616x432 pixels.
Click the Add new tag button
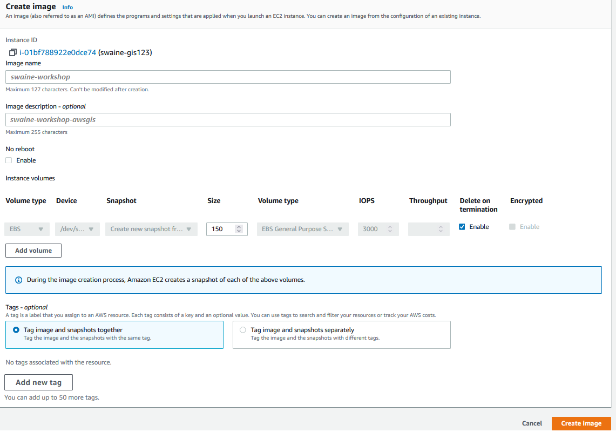38,382
